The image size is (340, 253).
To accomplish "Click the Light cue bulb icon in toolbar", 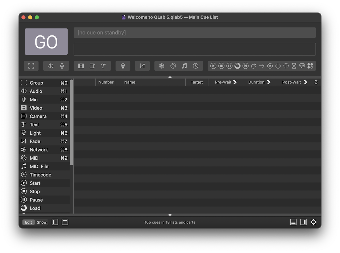I will click(x=123, y=66).
